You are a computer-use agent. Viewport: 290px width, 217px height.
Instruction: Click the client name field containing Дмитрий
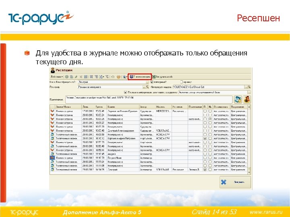pos(112,82)
